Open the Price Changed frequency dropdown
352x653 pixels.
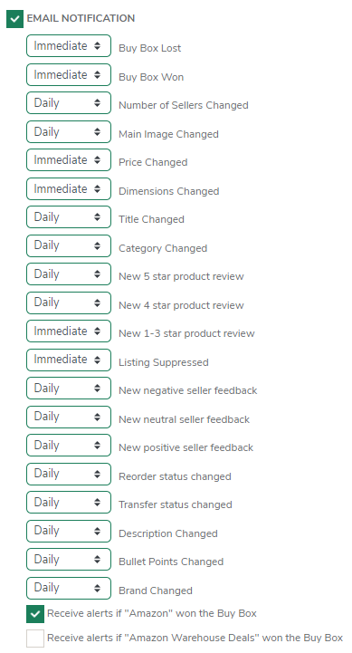point(69,160)
